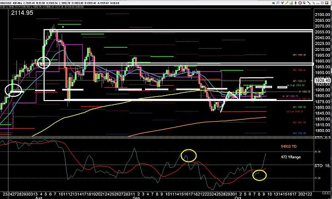Click the 1890.00 price axis label
The image size is (332, 199).
pyautogui.click(x=322, y=96)
